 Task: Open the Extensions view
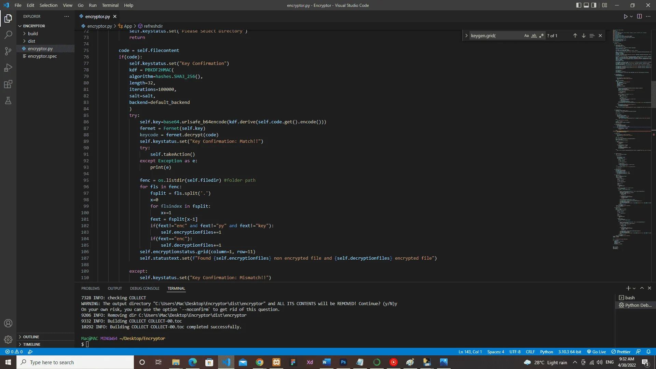8,84
